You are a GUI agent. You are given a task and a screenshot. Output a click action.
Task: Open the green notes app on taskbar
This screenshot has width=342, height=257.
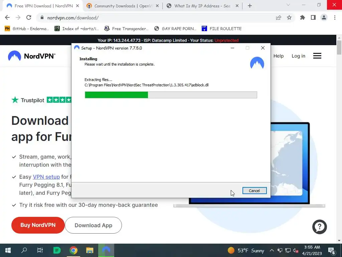57,250
